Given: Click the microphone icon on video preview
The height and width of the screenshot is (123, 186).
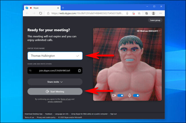Looking at the screenshot, I should pos(130,95).
